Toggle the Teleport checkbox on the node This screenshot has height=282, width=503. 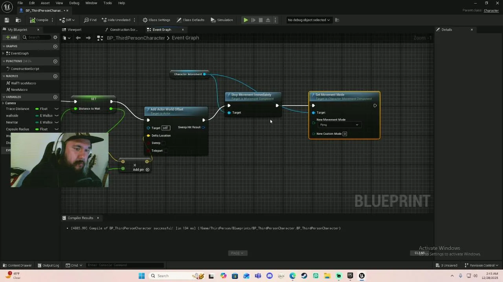click(x=166, y=151)
